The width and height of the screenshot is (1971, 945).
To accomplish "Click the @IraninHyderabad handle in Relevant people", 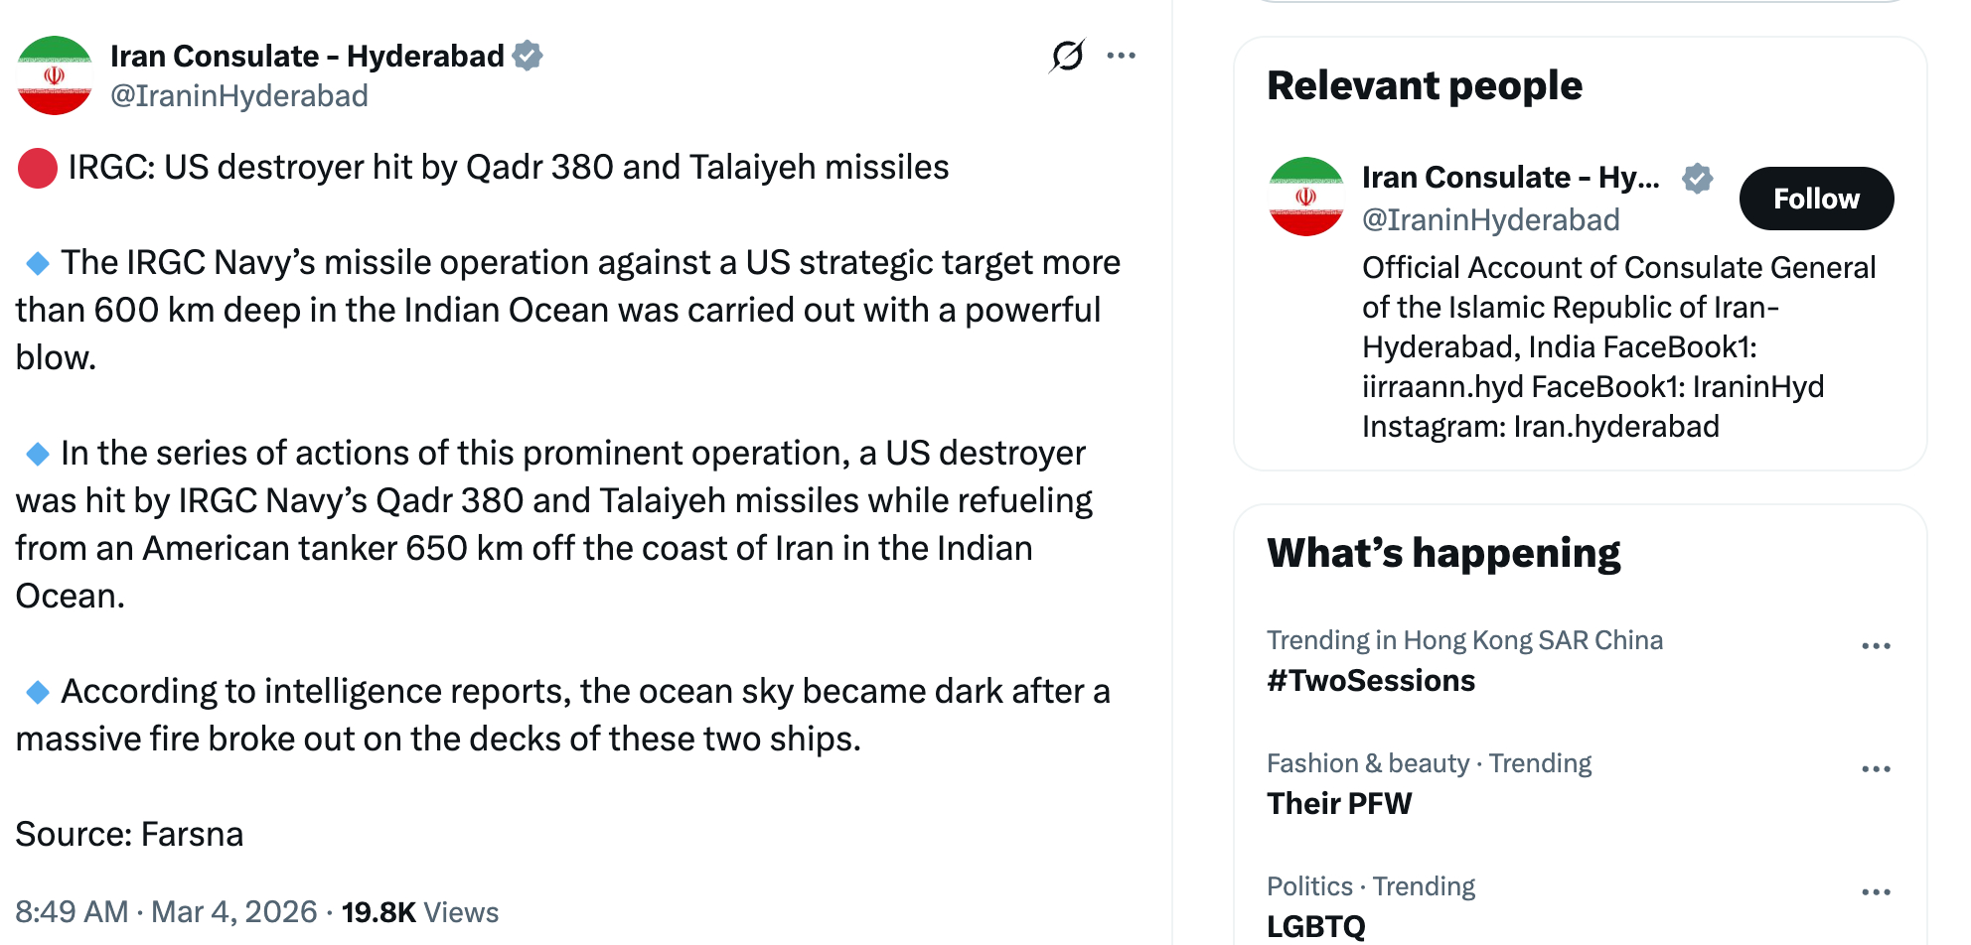I will 1490,219.
